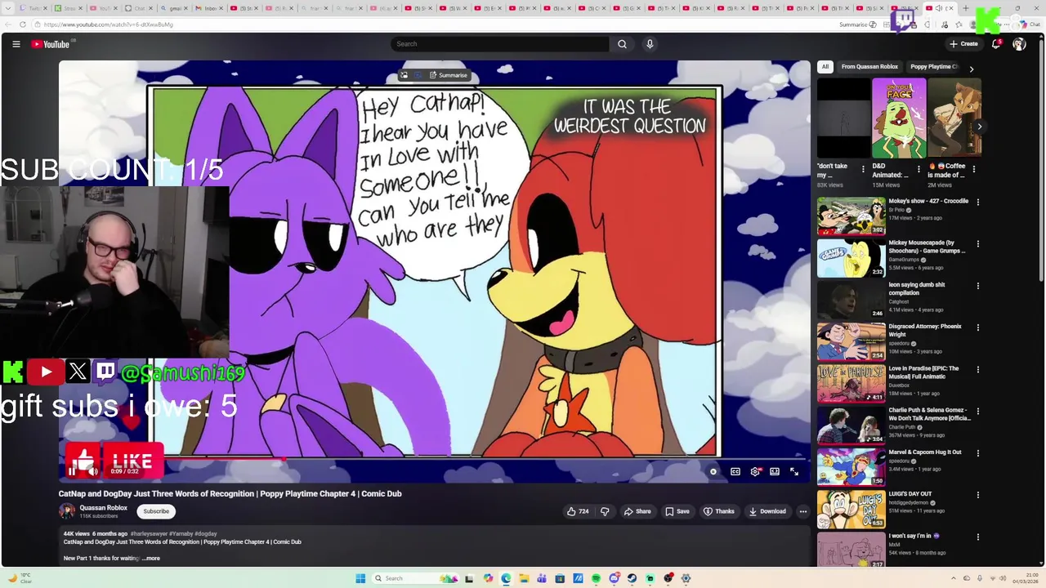This screenshot has width=1046, height=588.
Task: Close the active YouTube browser tab
Action: [950, 8]
